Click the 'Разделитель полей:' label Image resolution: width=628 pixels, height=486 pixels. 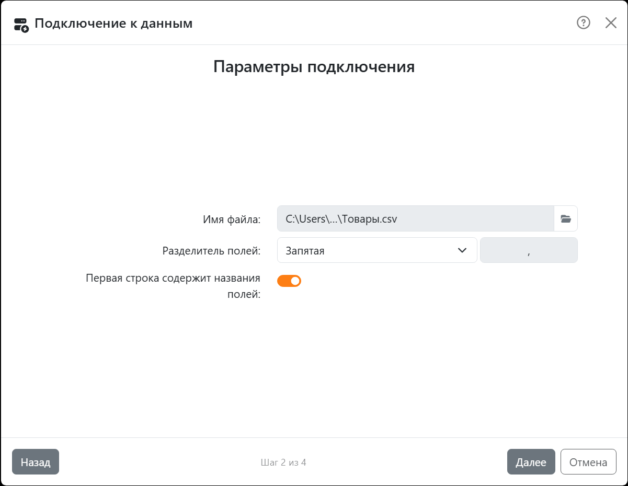(212, 251)
